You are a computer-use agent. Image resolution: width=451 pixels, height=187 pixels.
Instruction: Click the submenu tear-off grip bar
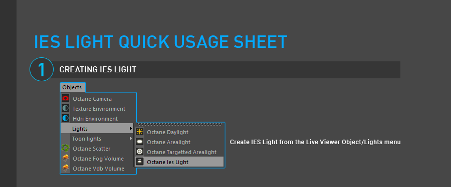179,124
